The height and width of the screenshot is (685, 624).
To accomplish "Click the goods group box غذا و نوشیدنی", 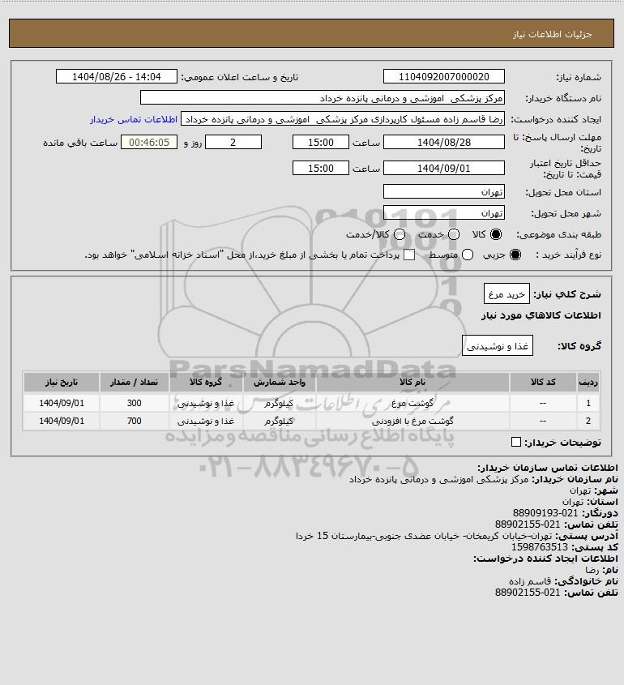I will point(498,346).
